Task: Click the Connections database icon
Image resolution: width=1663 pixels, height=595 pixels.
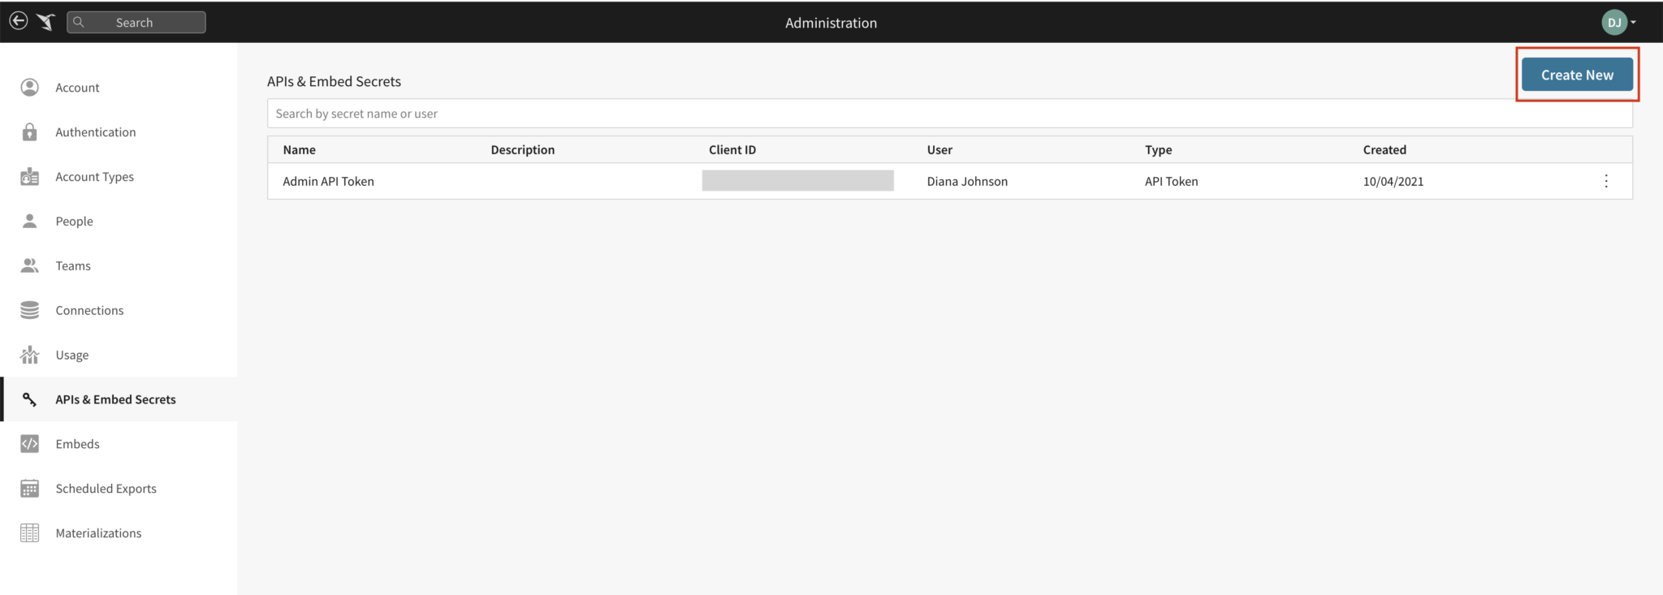Action: 30,310
